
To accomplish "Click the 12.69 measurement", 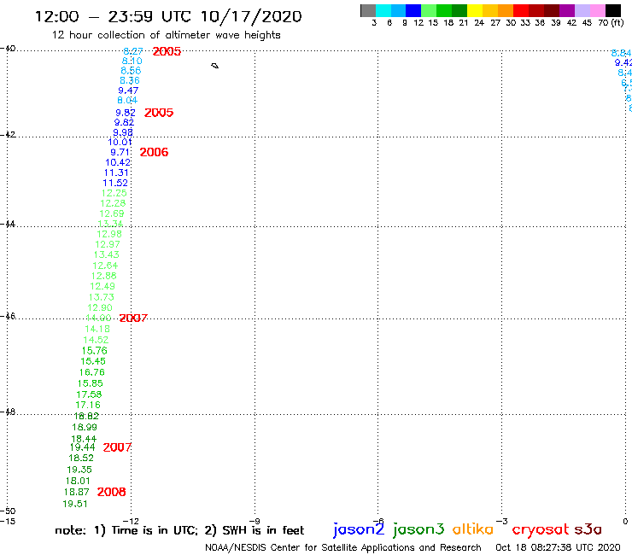I will tap(112, 213).
